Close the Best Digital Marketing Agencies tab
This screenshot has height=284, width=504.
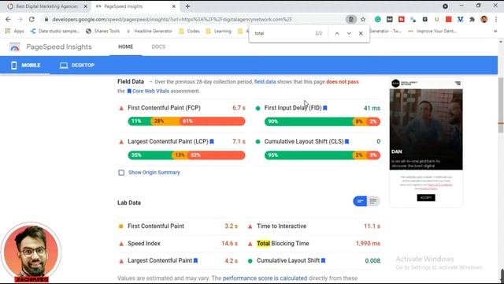pyautogui.click(x=86, y=6)
